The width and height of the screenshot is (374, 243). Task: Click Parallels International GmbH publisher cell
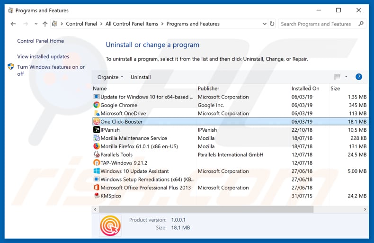click(231, 154)
